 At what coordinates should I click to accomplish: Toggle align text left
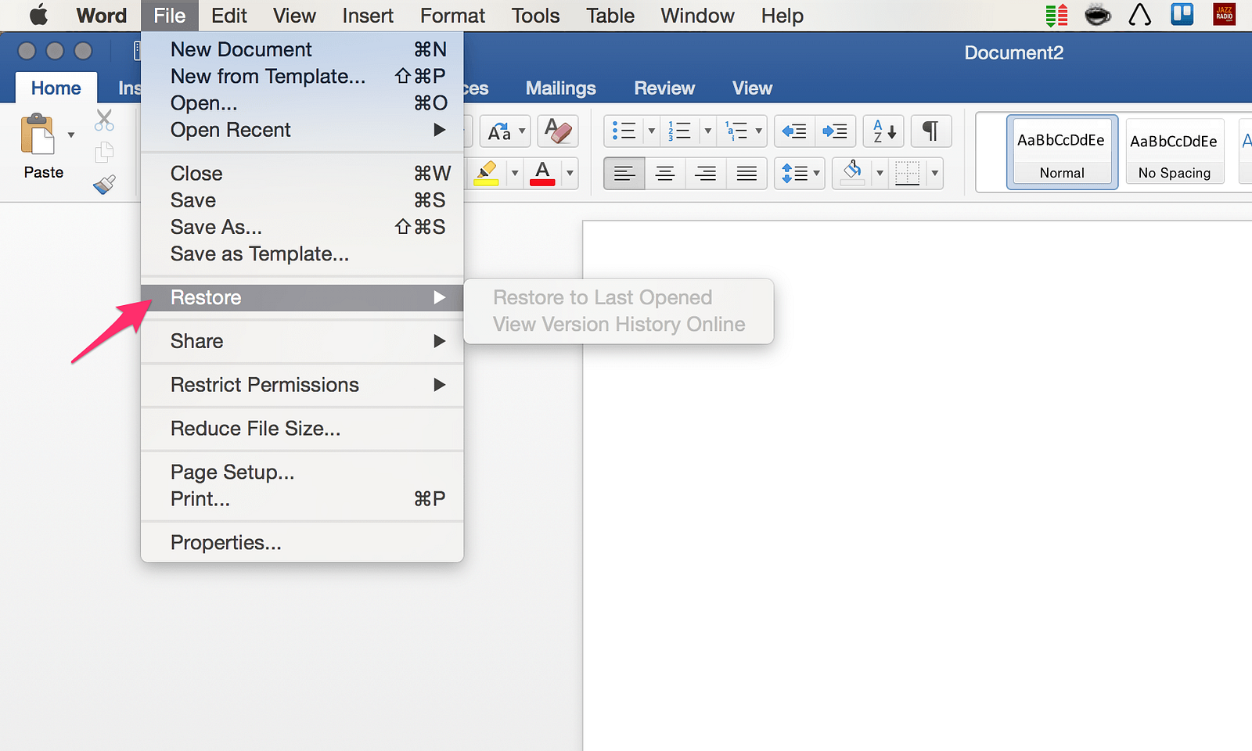pos(624,173)
